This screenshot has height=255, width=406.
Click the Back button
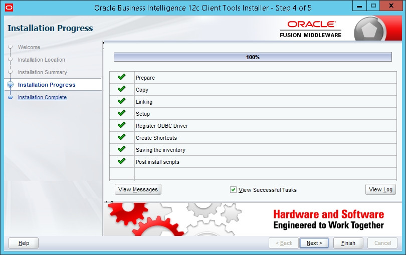point(284,243)
